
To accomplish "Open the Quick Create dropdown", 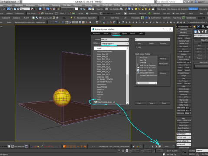I will tap(184, 137).
